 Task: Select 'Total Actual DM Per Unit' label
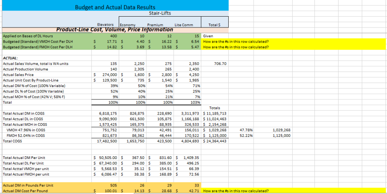(24, 157)
